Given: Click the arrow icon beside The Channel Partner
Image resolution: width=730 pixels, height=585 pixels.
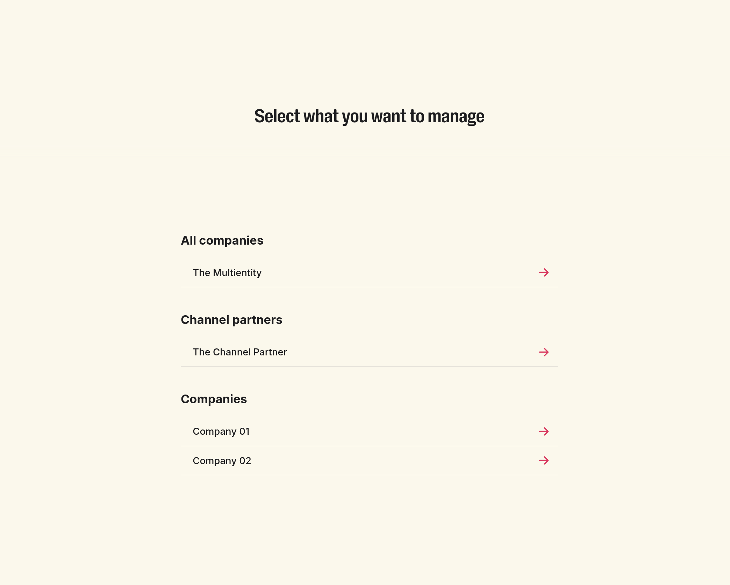Looking at the screenshot, I should click(544, 352).
